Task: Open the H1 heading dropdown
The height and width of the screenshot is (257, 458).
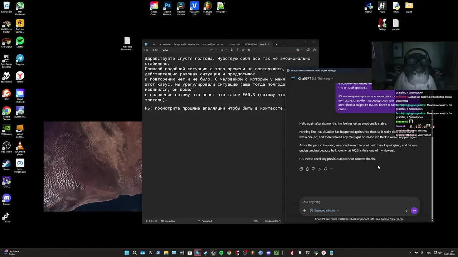Action: click(x=213, y=50)
